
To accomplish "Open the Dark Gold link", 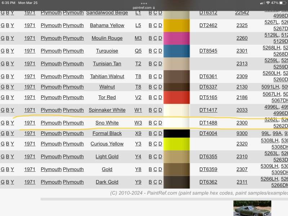I will (107, 182).
